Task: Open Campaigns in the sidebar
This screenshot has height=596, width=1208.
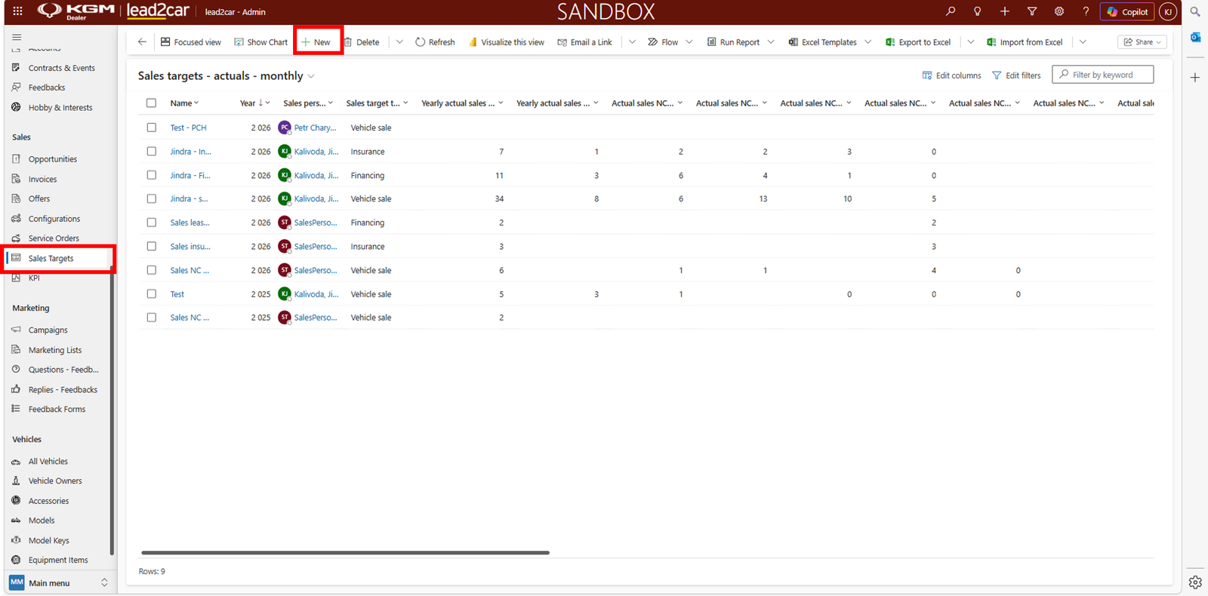Action: click(48, 330)
